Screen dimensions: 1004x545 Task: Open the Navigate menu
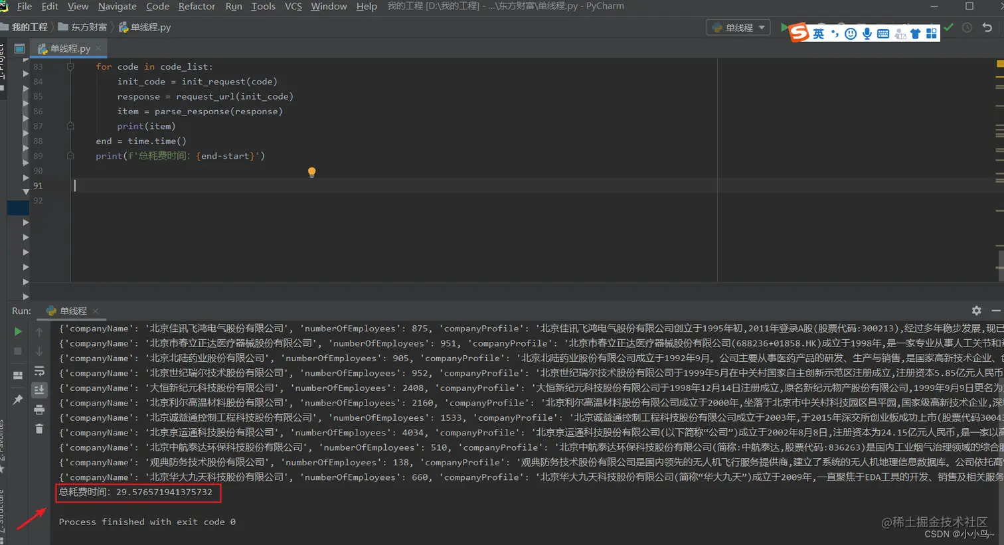(118, 6)
